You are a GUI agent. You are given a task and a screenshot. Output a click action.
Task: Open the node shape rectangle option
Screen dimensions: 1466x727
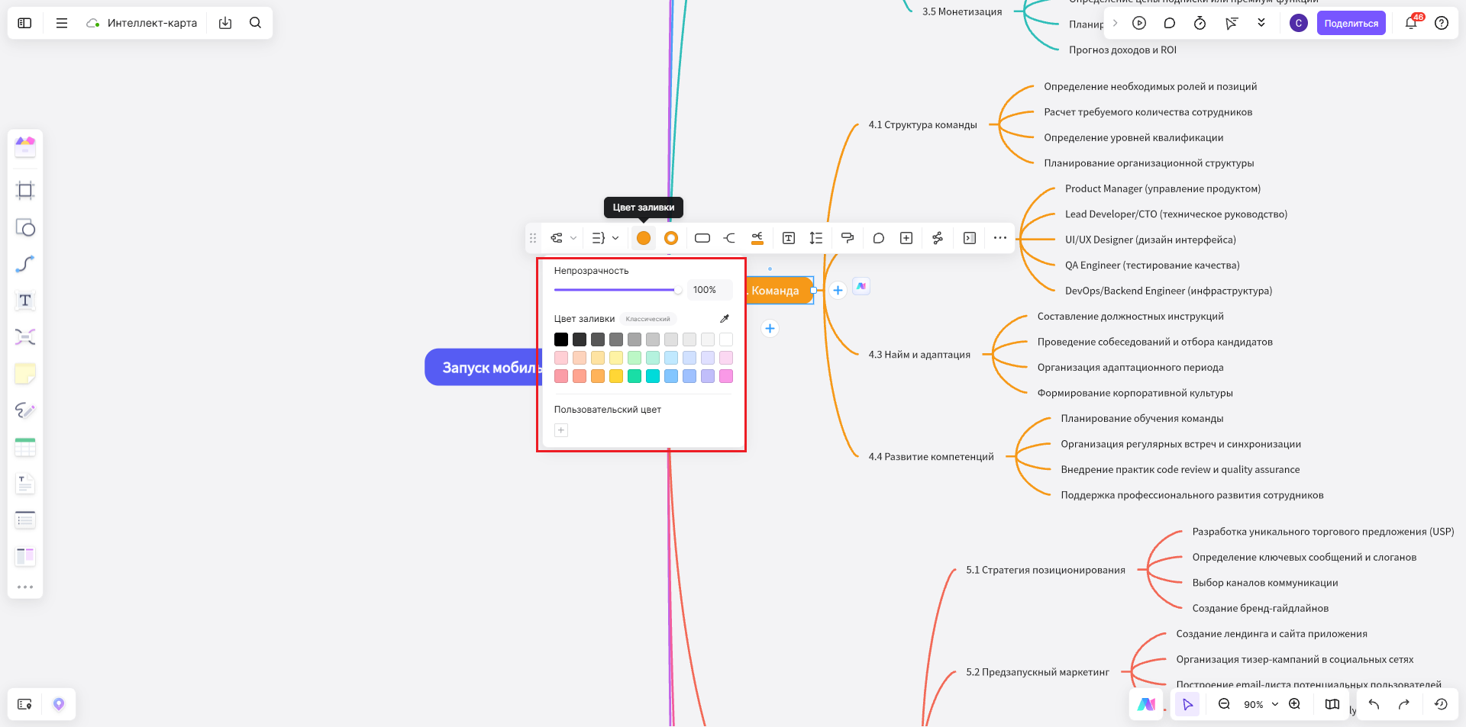tap(702, 238)
